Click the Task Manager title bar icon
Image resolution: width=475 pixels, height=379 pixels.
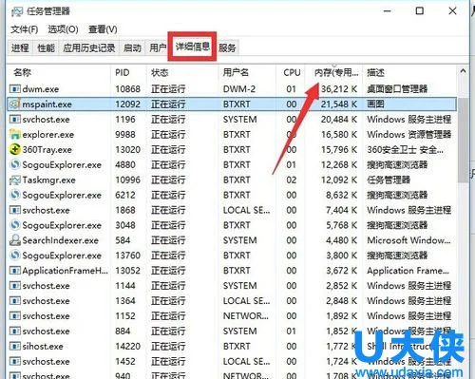click(x=17, y=11)
